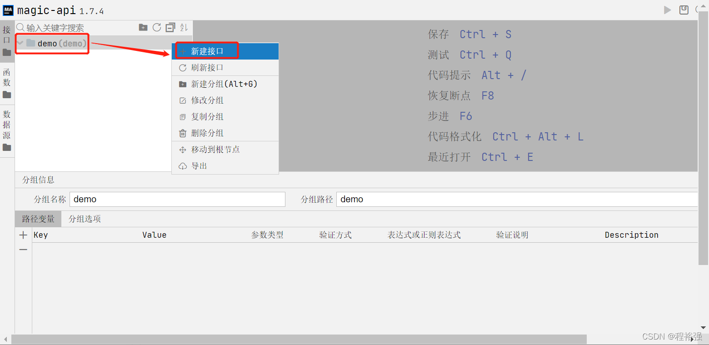Image resolution: width=709 pixels, height=345 pixels.
Task: Click the scroll down arrow
Action: pos(704,328)
